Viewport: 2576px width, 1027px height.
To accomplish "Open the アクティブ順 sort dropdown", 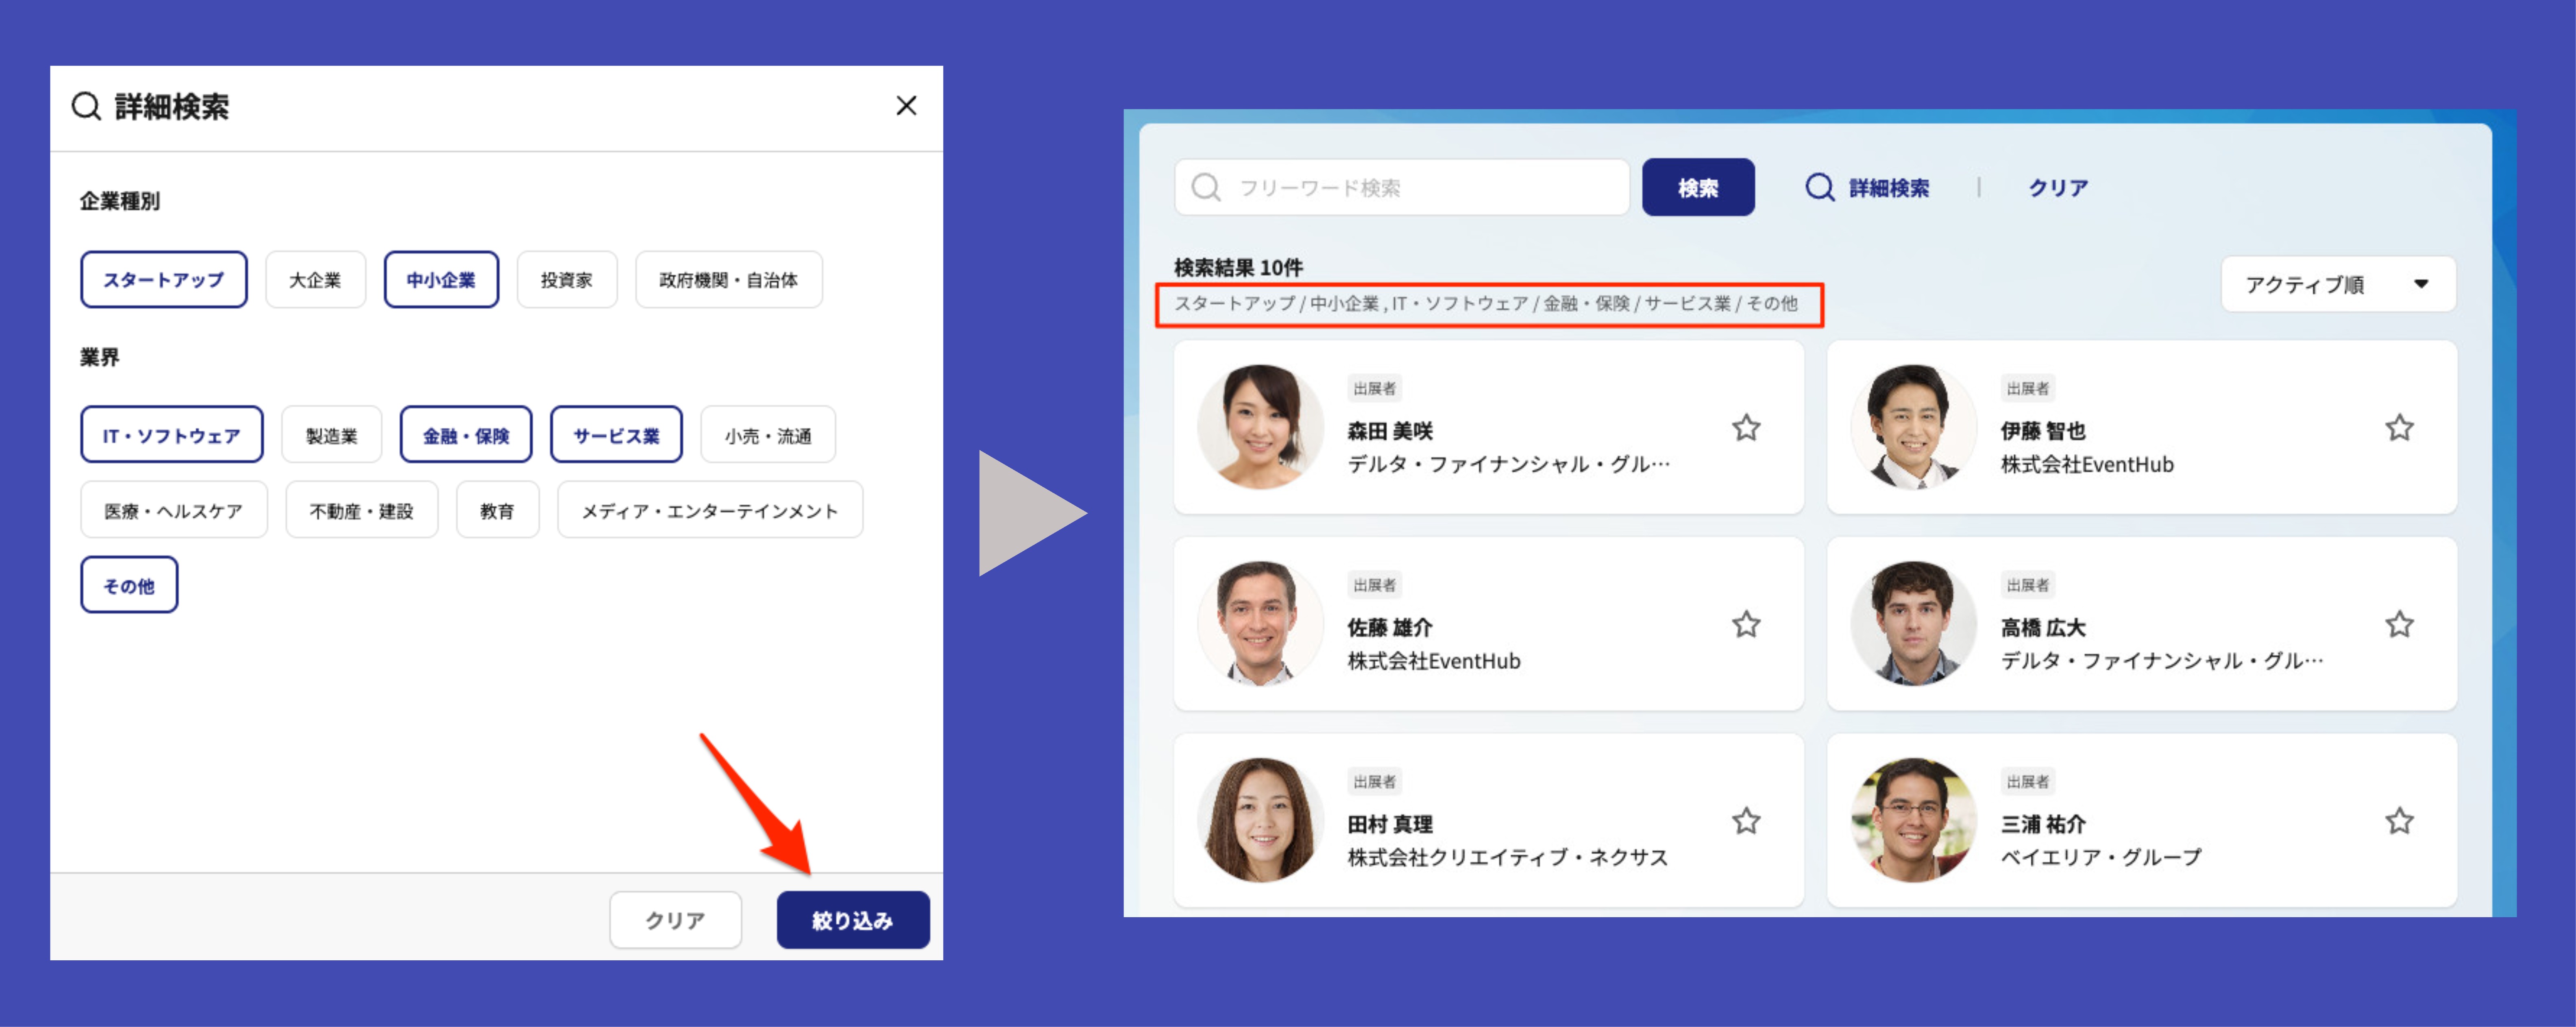I will [2338, 284].
